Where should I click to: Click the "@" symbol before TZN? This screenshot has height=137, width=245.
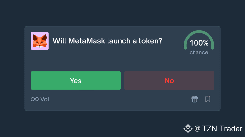click(197, 129)
